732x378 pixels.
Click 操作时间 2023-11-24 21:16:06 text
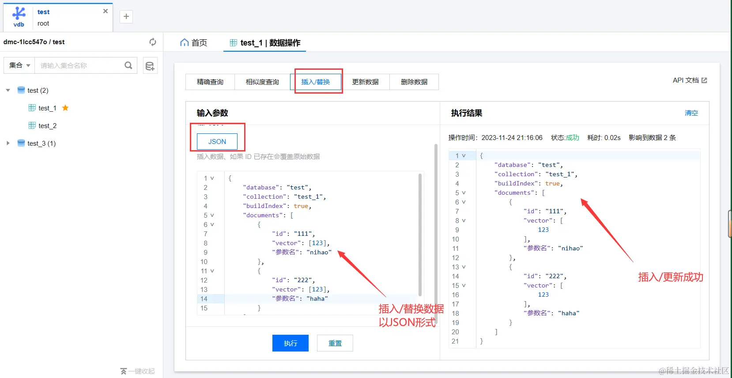pyautogui.click(x=495, y=138)
